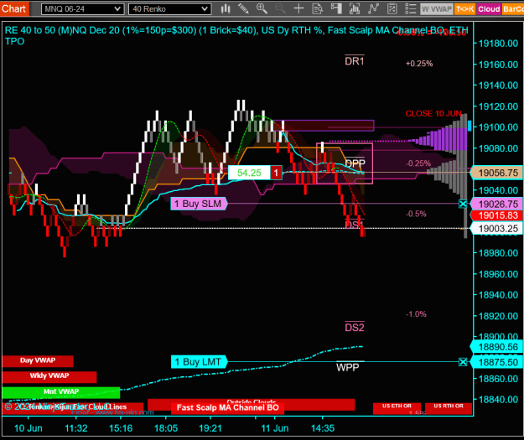524x440 pixels.
Task: Click the 1 Buy SLM order label
Action: click(199, 204)
